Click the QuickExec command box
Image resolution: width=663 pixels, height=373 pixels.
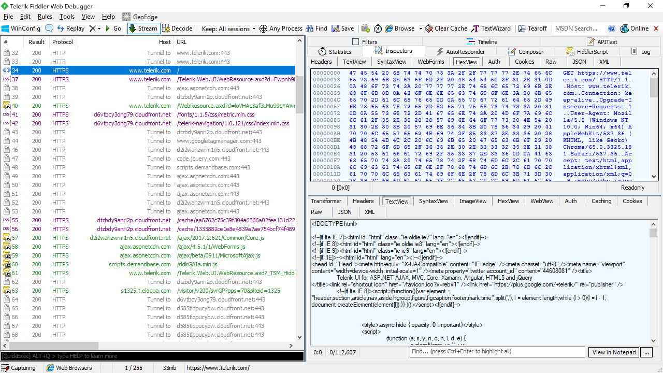point(152,356)
